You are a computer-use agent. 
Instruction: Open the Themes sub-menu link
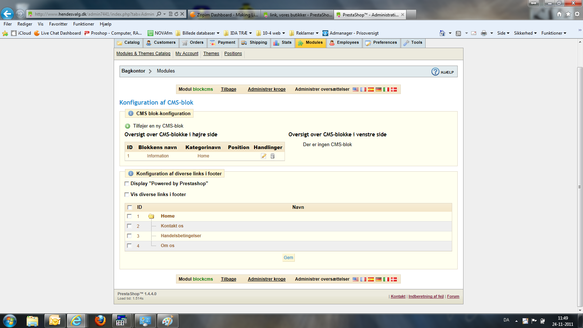(x=211, y=54)
